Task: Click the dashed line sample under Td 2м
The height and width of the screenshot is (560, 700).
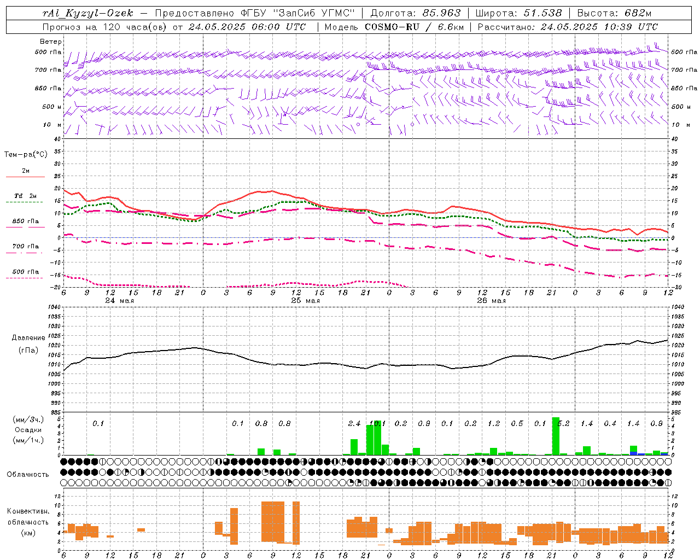Action: (x=24, y=202)
